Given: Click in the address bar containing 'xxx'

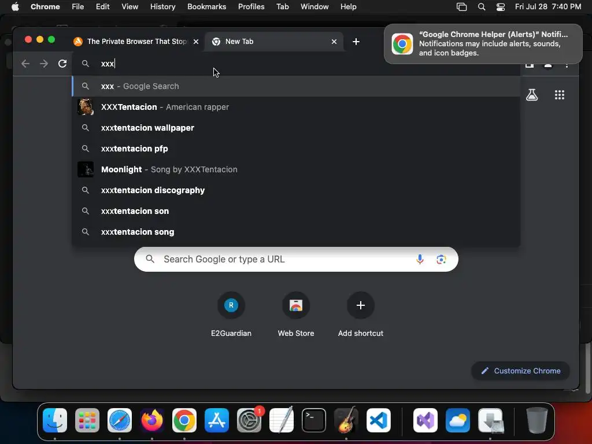Looking at the screenshot, I should [x=296, y=64].
